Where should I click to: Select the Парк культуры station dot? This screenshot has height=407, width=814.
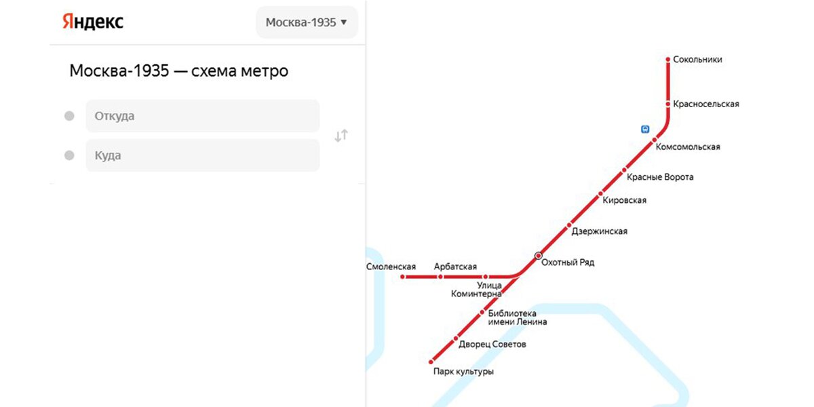coord(431,362)
